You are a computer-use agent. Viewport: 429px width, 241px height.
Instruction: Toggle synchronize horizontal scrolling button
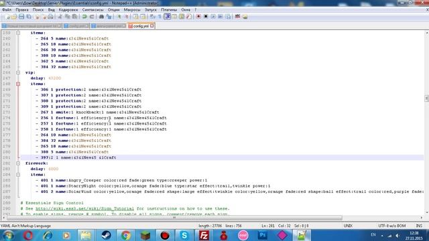pos(143,17)
